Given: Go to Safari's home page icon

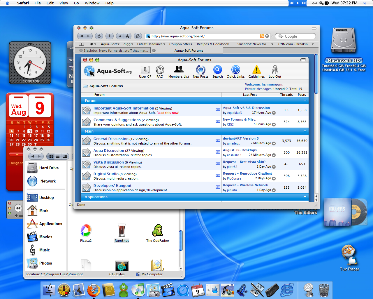Looking at the screenshot, I should (138, 36).
